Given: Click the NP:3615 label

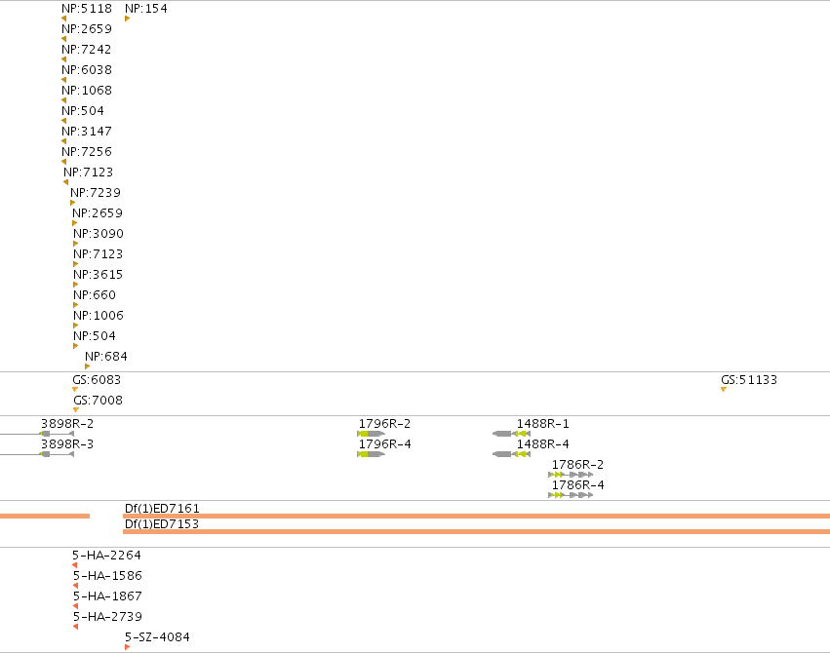Looking at the screenshot, I should 98,275.
